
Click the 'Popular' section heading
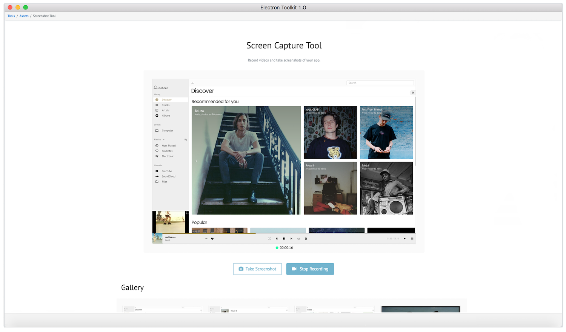199,222
